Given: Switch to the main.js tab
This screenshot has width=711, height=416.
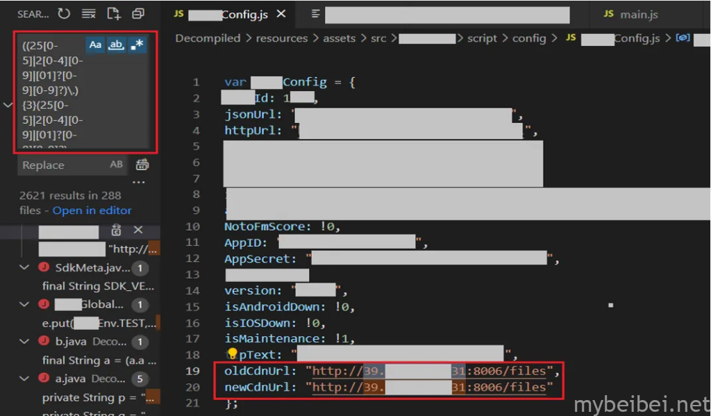Looking at the screenshot, I should tap(639, 14).
